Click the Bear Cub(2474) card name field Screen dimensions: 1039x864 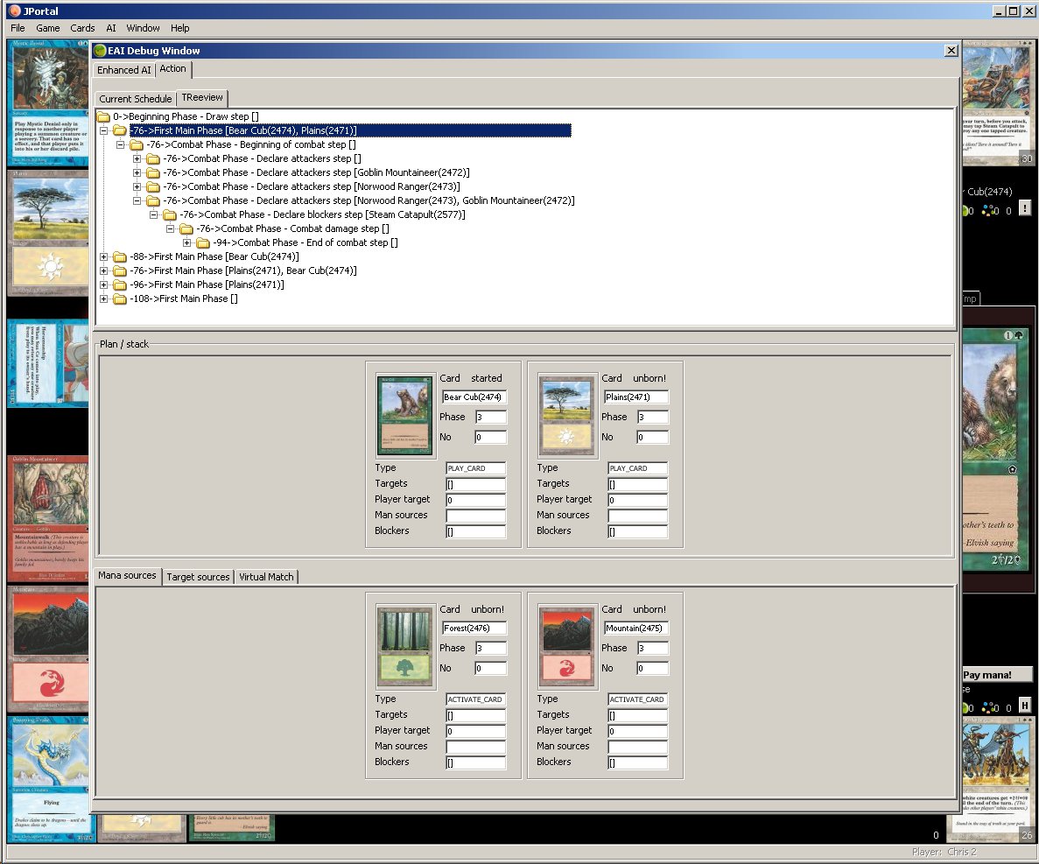(474, 397)
